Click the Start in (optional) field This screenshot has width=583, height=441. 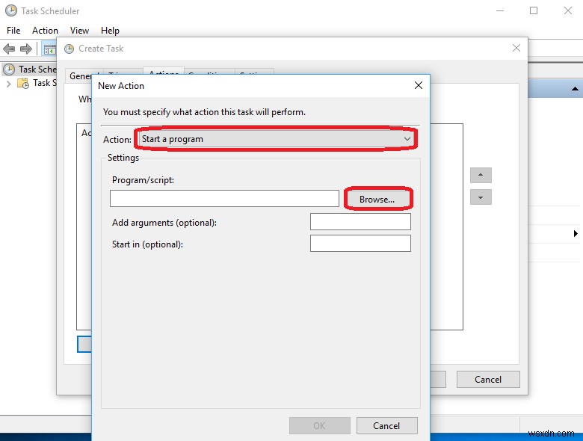[x=360, y=243]
